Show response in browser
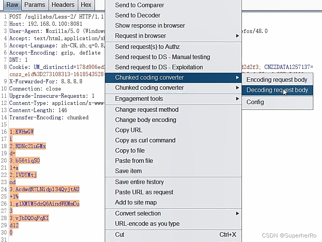322x242 pixels. point(150,25)
